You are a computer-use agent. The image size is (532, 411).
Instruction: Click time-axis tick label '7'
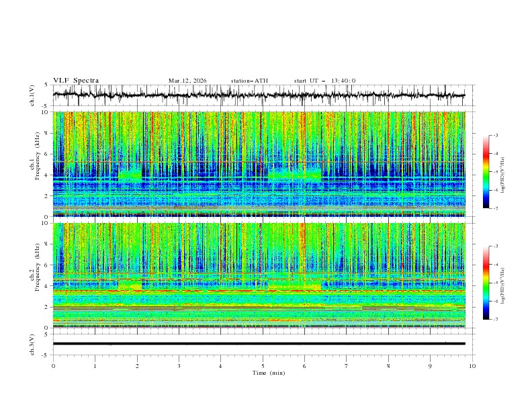tap(347, 366)
